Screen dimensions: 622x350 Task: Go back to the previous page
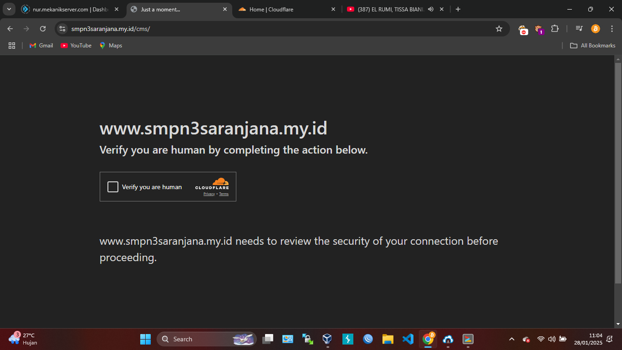coord(10,29)
